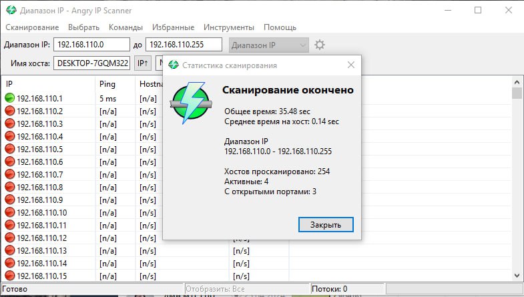Open the Сканирование menu
The width and height of the screenshot is (524, 297).
click(32, 27)
